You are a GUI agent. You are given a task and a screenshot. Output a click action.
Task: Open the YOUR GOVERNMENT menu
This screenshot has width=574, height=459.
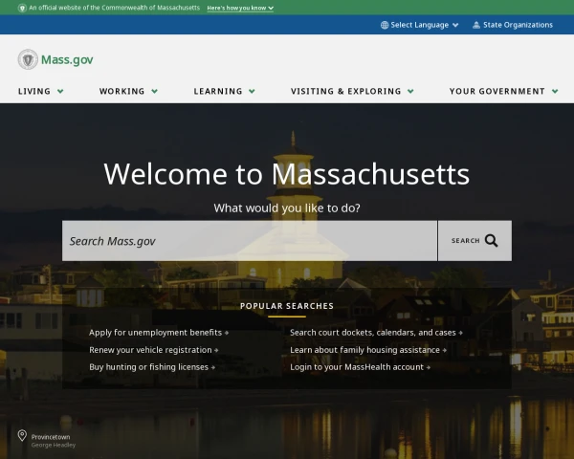pos(504,91)
